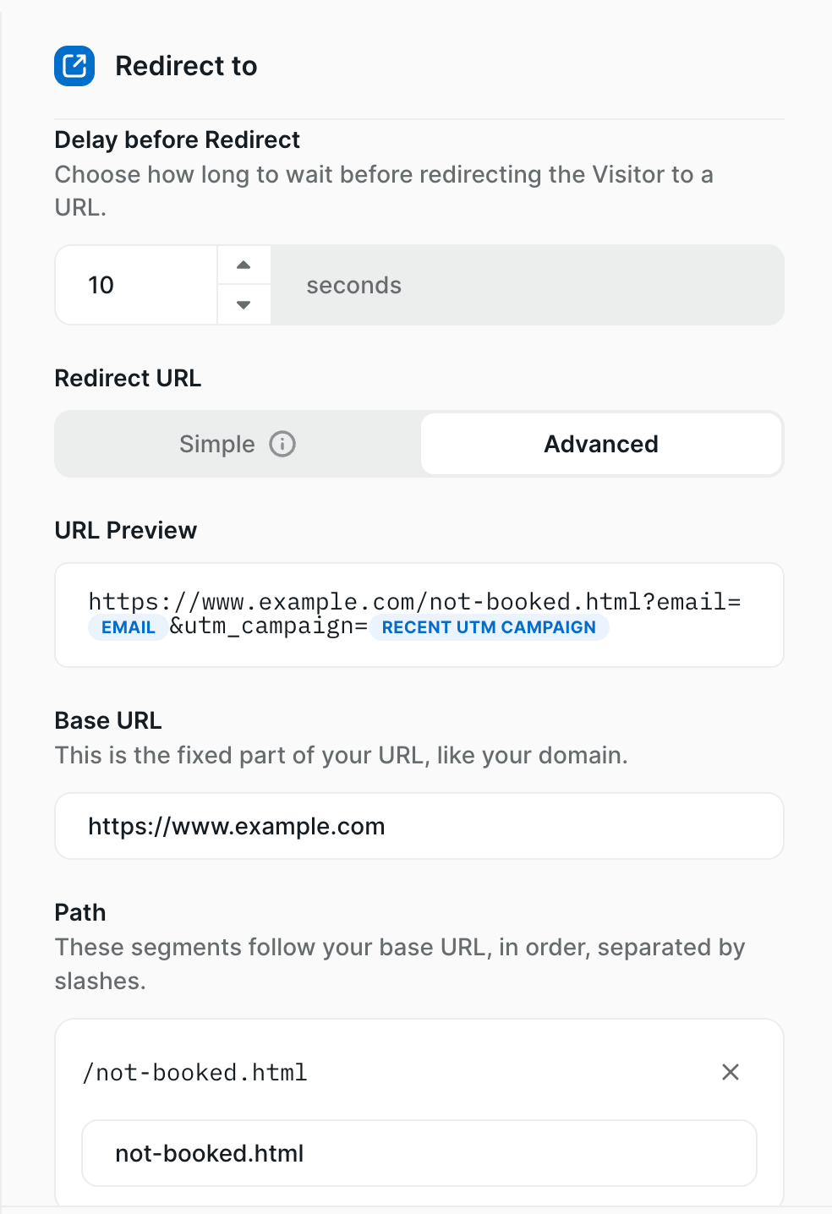Edit the not-booked.html path segment field
The image size is (832, 1214).
(x=419, y=1153)
